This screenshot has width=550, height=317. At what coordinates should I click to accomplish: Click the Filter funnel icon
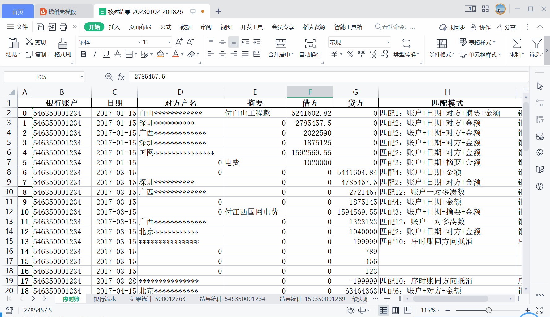536,43
